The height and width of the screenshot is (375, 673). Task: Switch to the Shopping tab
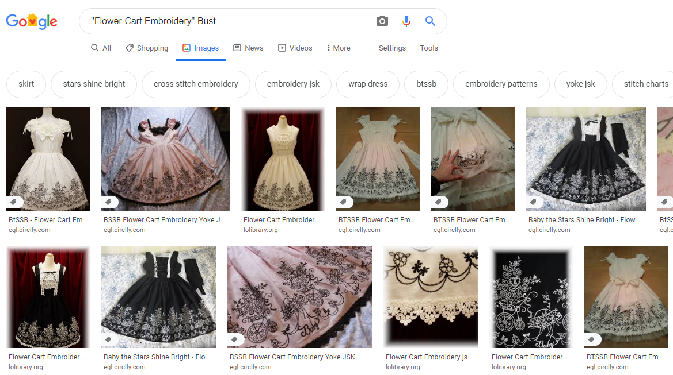[147, 48]
